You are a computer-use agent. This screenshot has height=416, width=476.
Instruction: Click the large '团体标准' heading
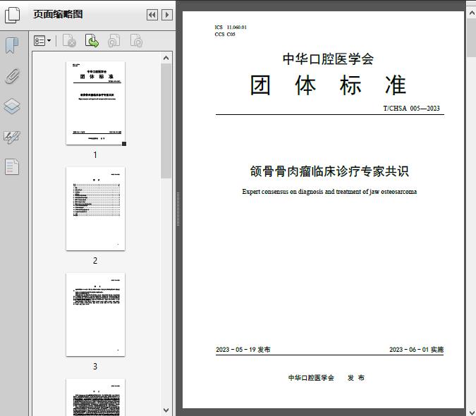pos(328,85)
